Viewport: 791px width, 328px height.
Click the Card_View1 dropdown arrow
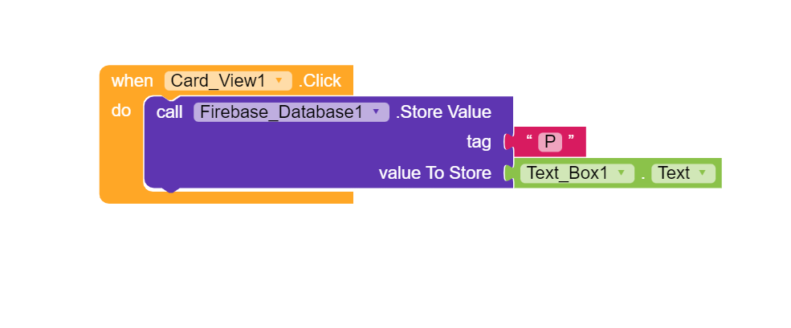click(x=279, y=81)
